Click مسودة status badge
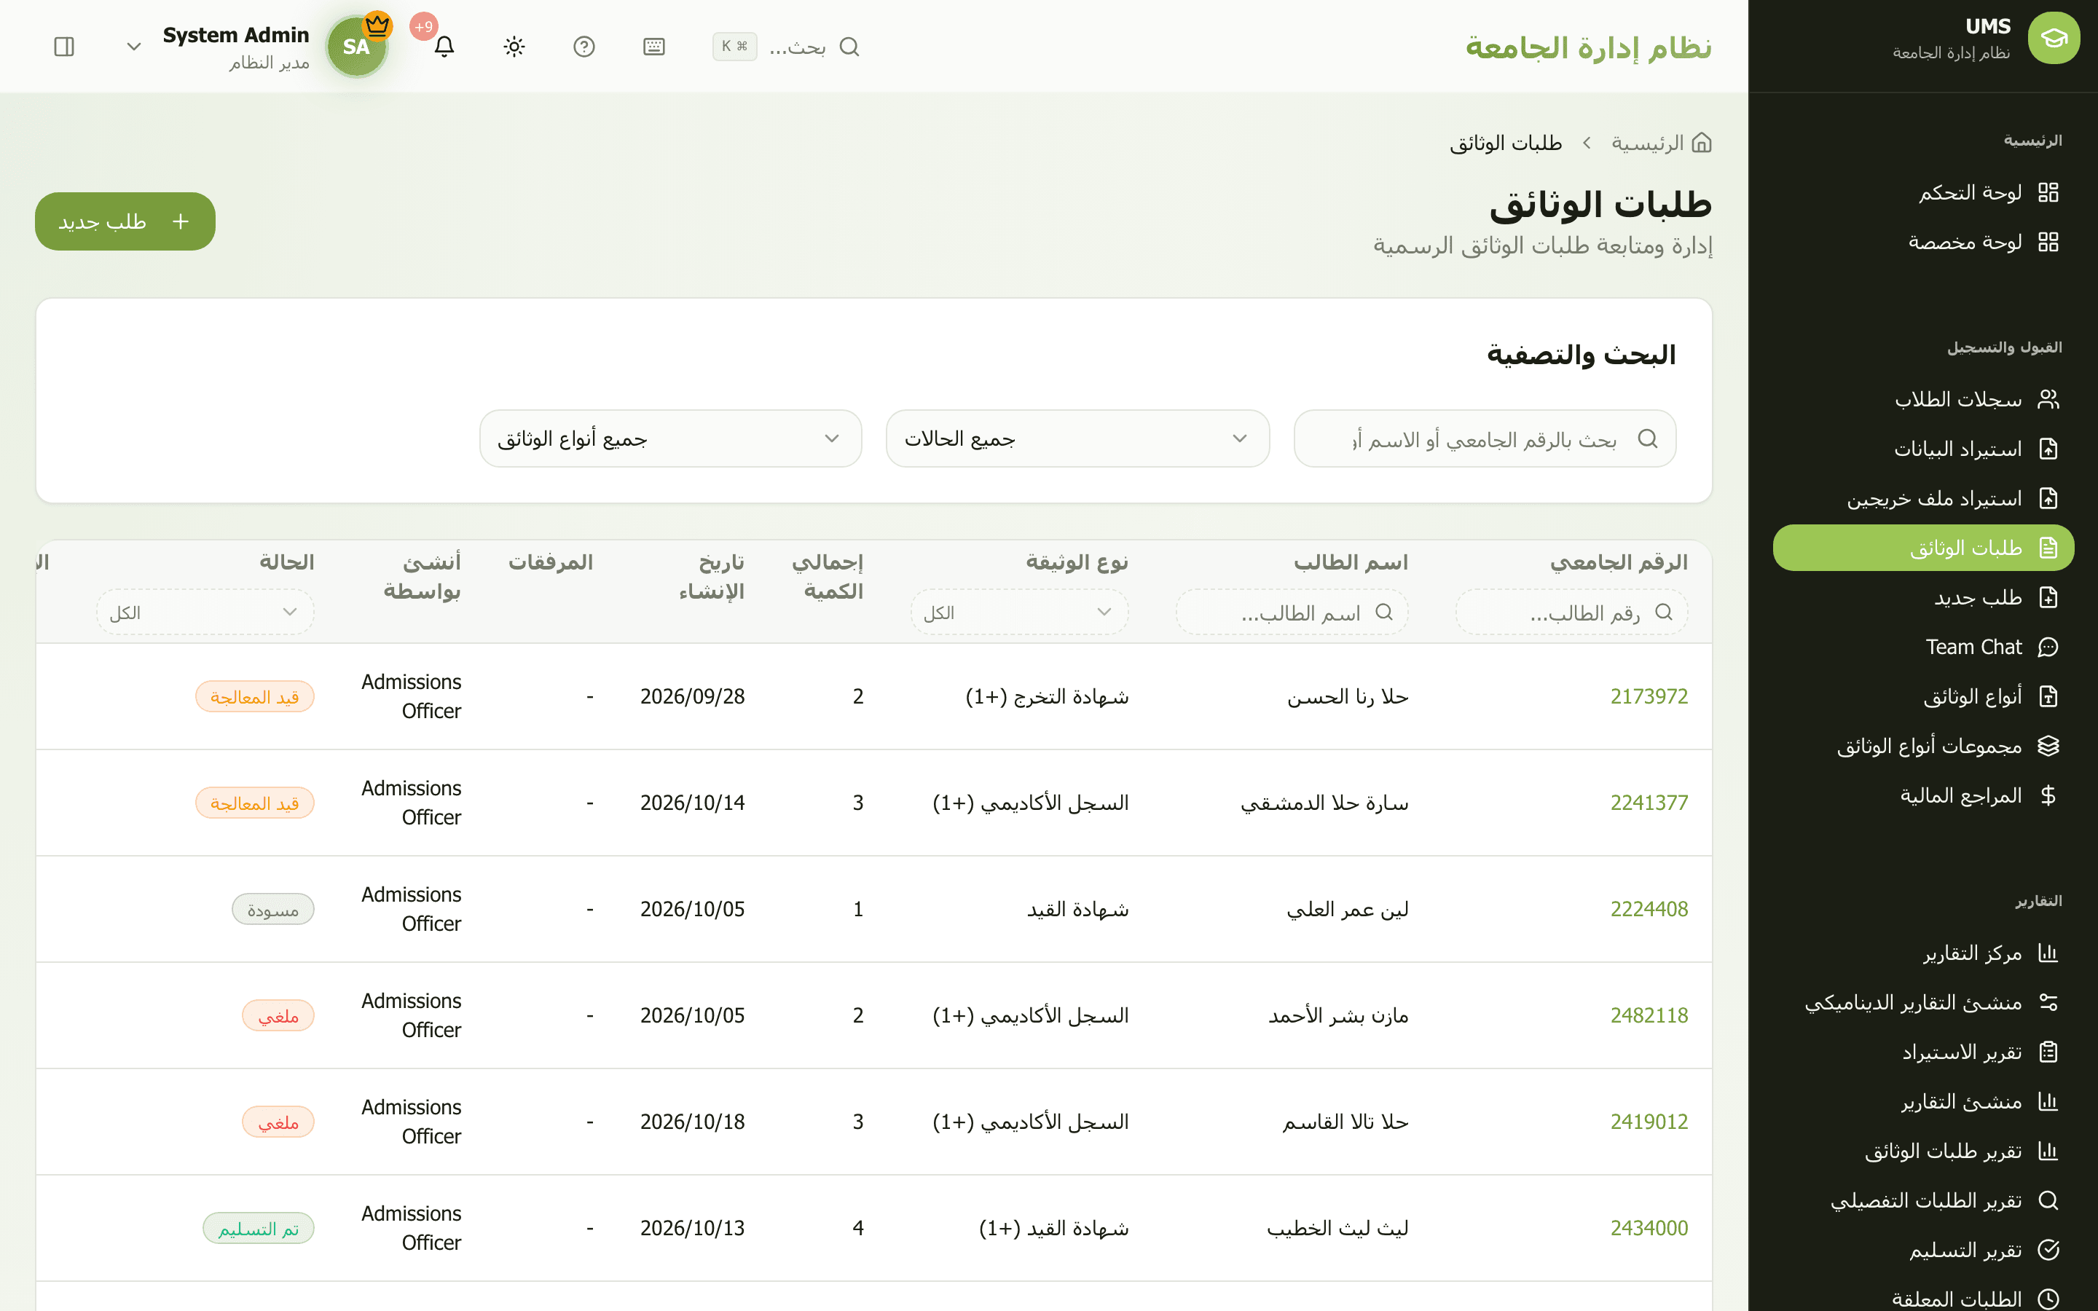Viewport: 2098px width, 1311px height. (273, 909)
